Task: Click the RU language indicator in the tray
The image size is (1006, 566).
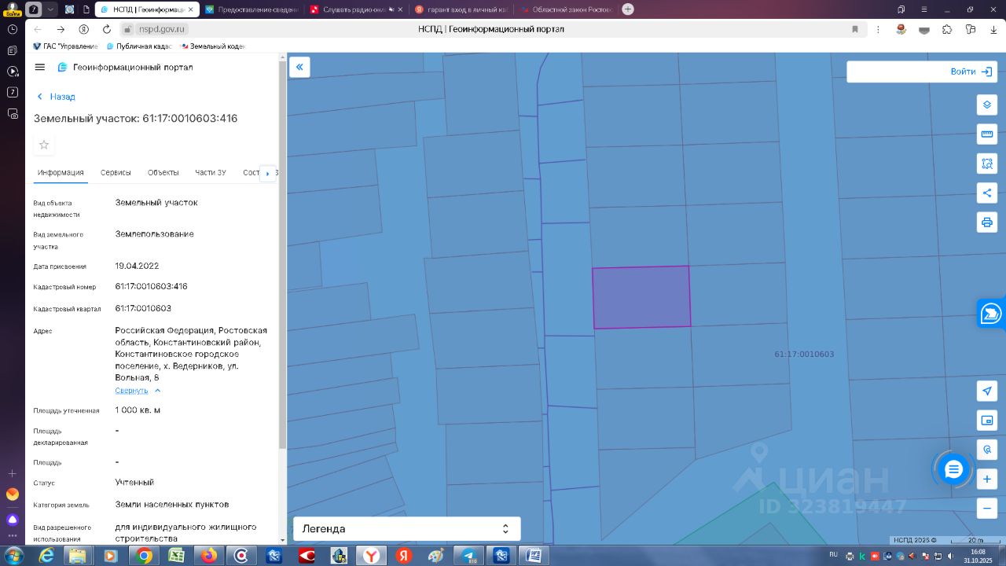Action: tap(833, 554)
